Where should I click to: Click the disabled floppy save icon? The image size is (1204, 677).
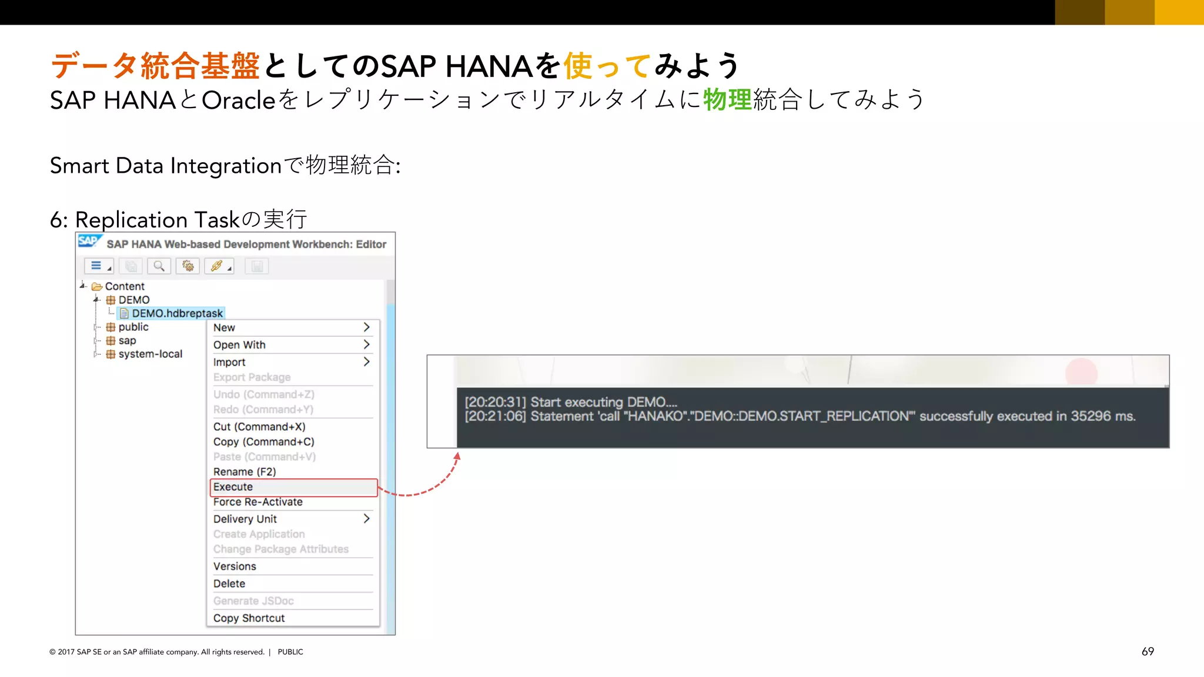pyautogui.click(x=257, y=266)
